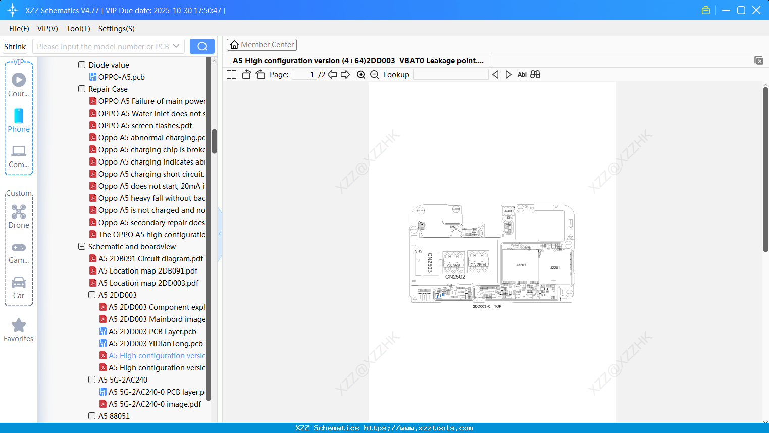
Task: Open 'Oppo A5 abnormal charging' PDF
Action: tap(147, 138)
